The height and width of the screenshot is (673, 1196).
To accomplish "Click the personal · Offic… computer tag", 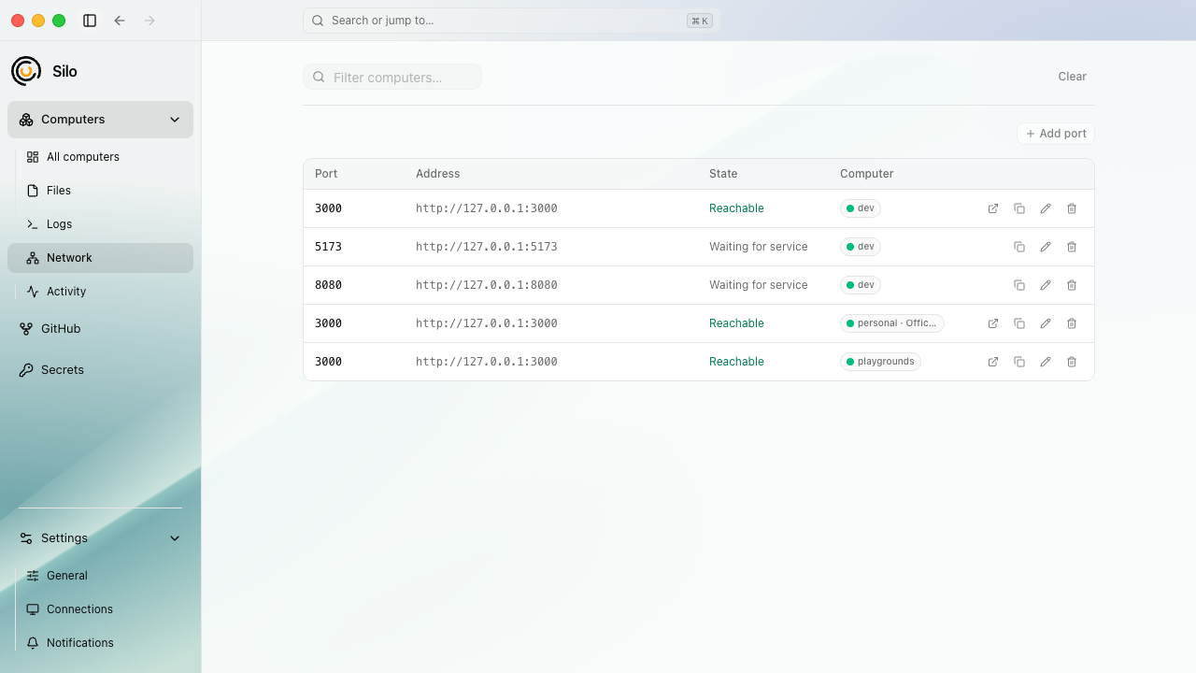I will coord(892,323).
